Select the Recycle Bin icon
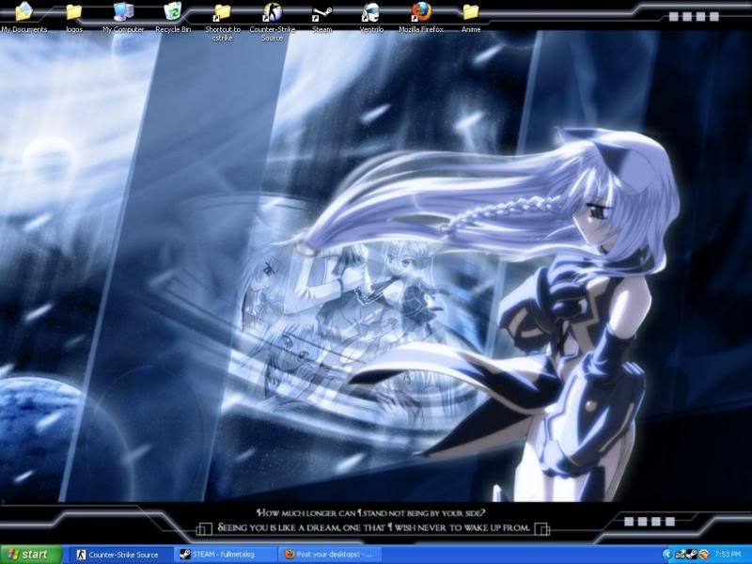The image size is (752, 564). [x=173, y=17]
